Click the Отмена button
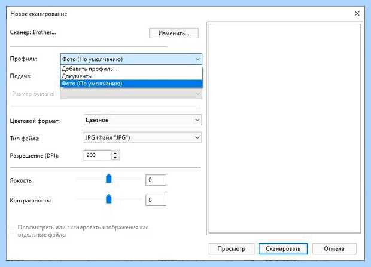Screen dimensions: 371x267 click(x=334, y=249)
